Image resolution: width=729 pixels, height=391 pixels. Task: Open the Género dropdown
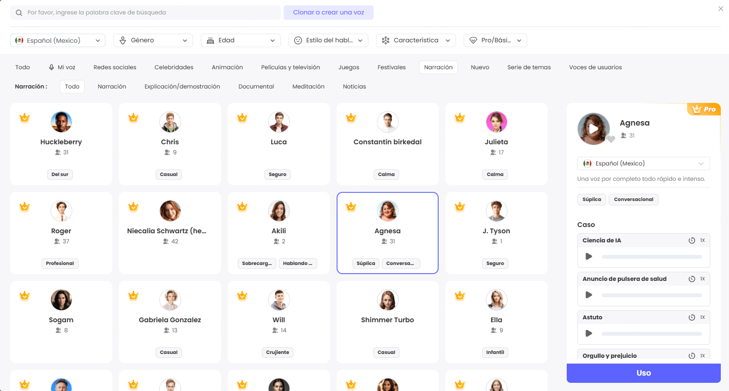coord(153,40)
